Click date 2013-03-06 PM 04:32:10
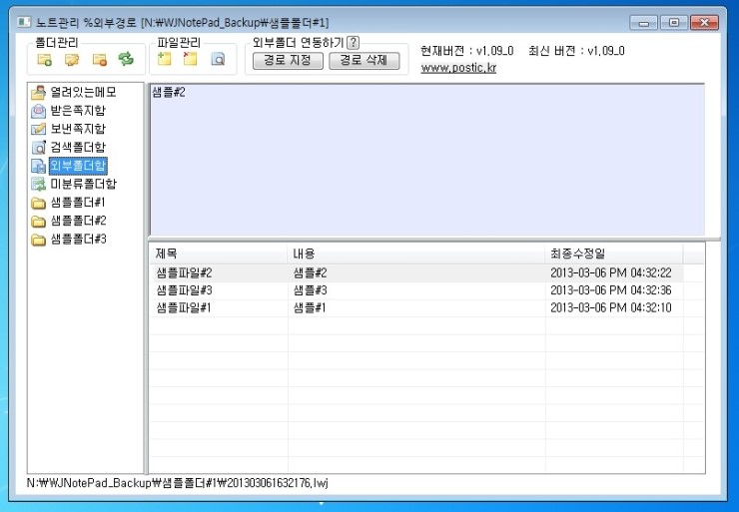739x512 pixels. pos(611,308)
